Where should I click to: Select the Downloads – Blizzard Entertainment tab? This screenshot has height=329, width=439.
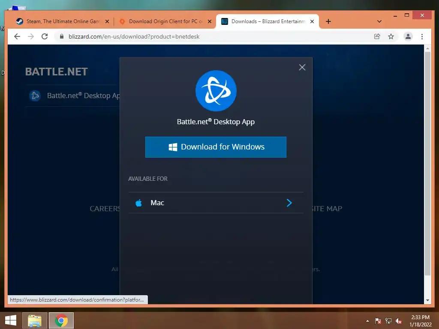268,21
